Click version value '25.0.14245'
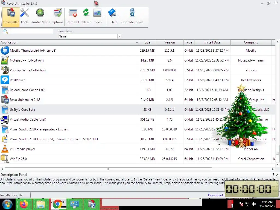280x210 pixels. pyautogui.click(x=170, y=159)
